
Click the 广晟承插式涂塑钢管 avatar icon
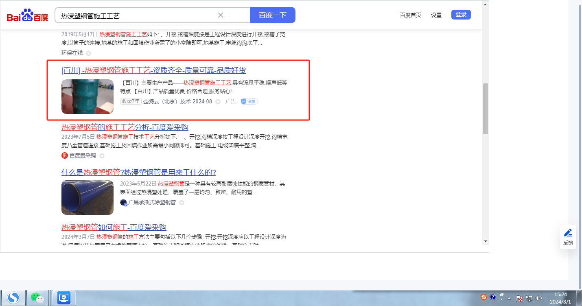(x=124, y=202)
